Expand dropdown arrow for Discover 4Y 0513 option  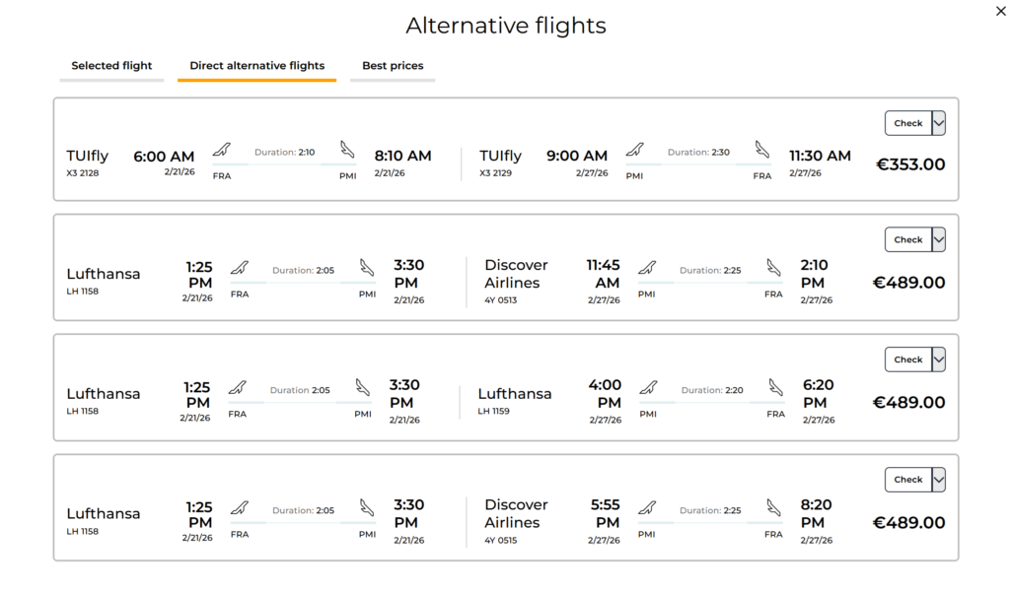pos(938,239)
